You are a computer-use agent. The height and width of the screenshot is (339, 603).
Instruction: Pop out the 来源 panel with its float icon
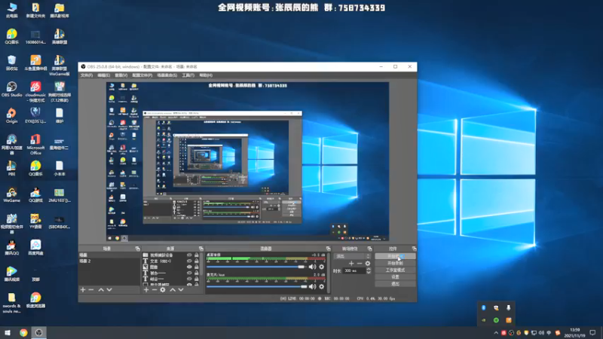click(x=200, y=249)
